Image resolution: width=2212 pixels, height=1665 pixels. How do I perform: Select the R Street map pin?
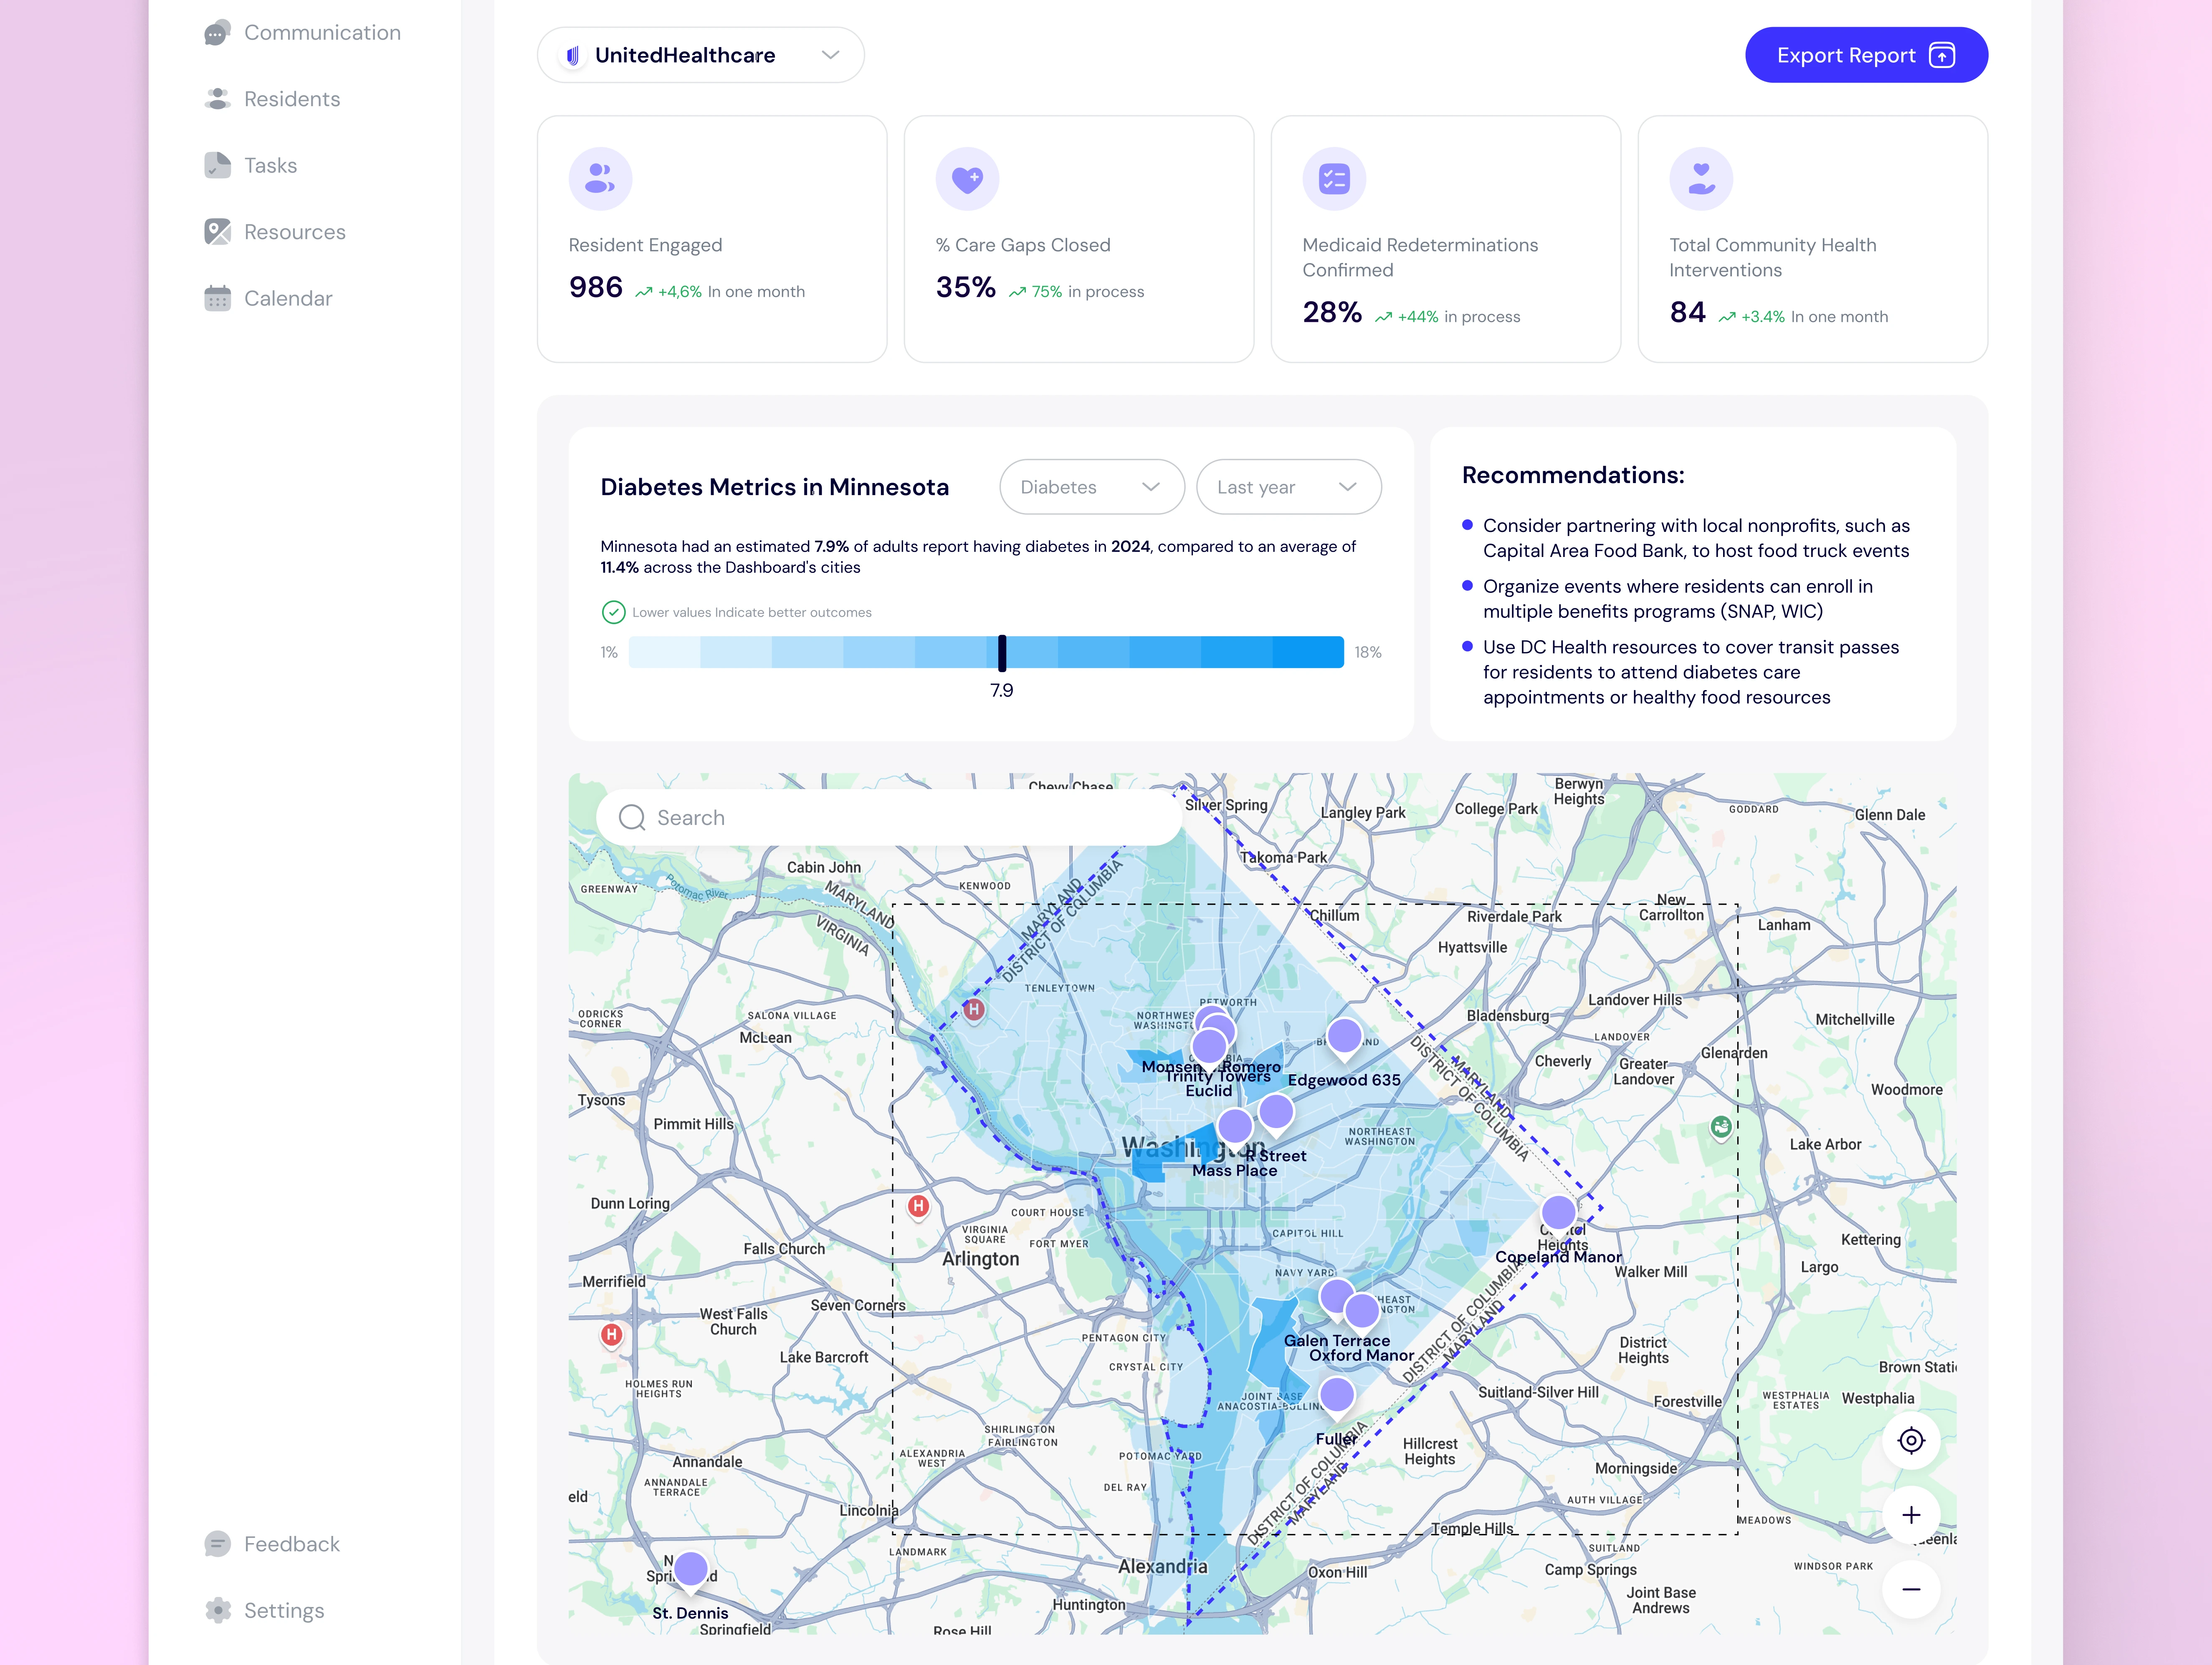pos(1276,1113)
